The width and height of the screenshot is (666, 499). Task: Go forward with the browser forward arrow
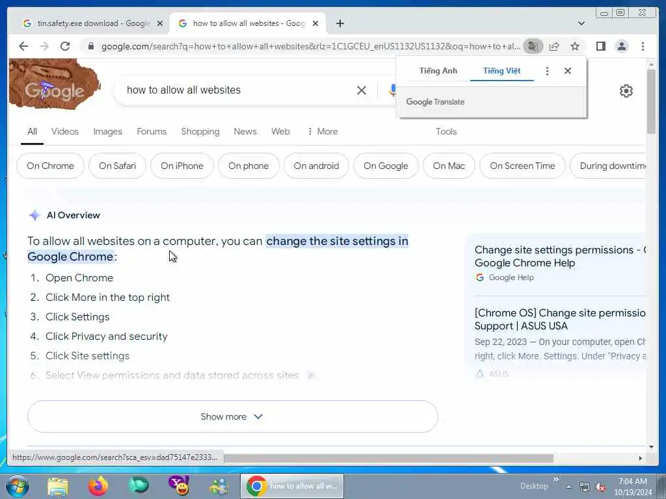click(x=44, y=46)
